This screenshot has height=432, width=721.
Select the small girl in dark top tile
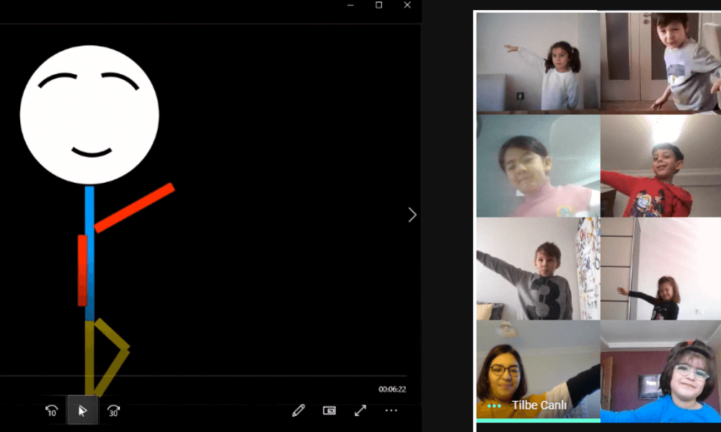point(660,269)
